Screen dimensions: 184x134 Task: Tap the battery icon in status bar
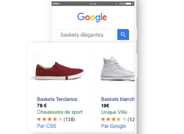(129, 4)
